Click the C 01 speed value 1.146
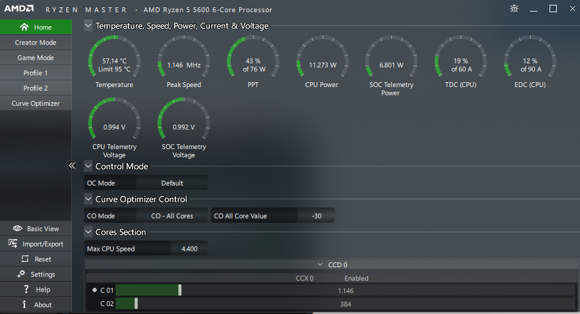The image size is (580, 314). (x=346, y=291)
